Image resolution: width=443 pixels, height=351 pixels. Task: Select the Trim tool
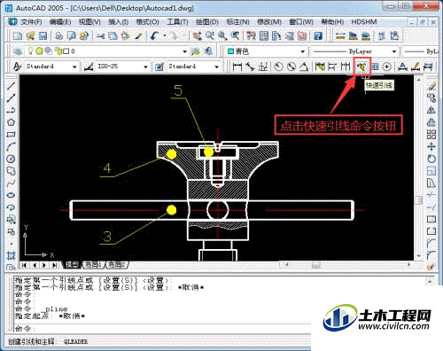click(x=431, y=195)
